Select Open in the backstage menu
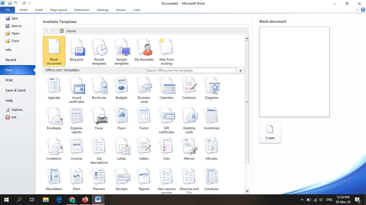Viewport: 366px width, 205px height. [13, 33]
